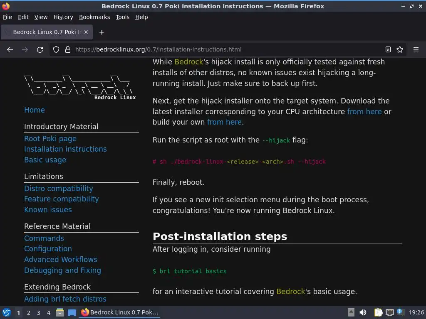Screen dimensions: 426x319
Task: Click the URL address bar field
Action: pyautogui.click(x=228, y=49)
